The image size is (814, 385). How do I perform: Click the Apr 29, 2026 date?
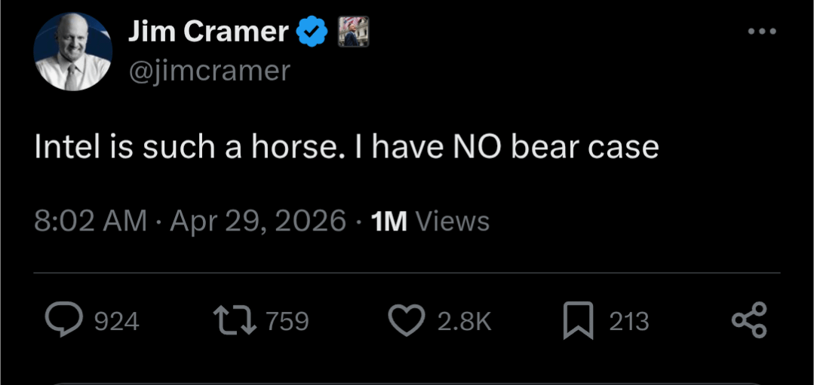(258, 221)
